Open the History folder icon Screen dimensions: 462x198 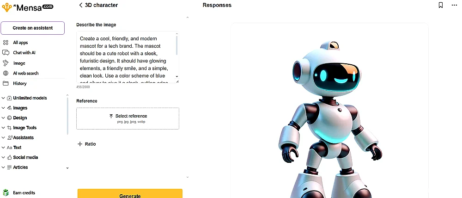[6, 83]
